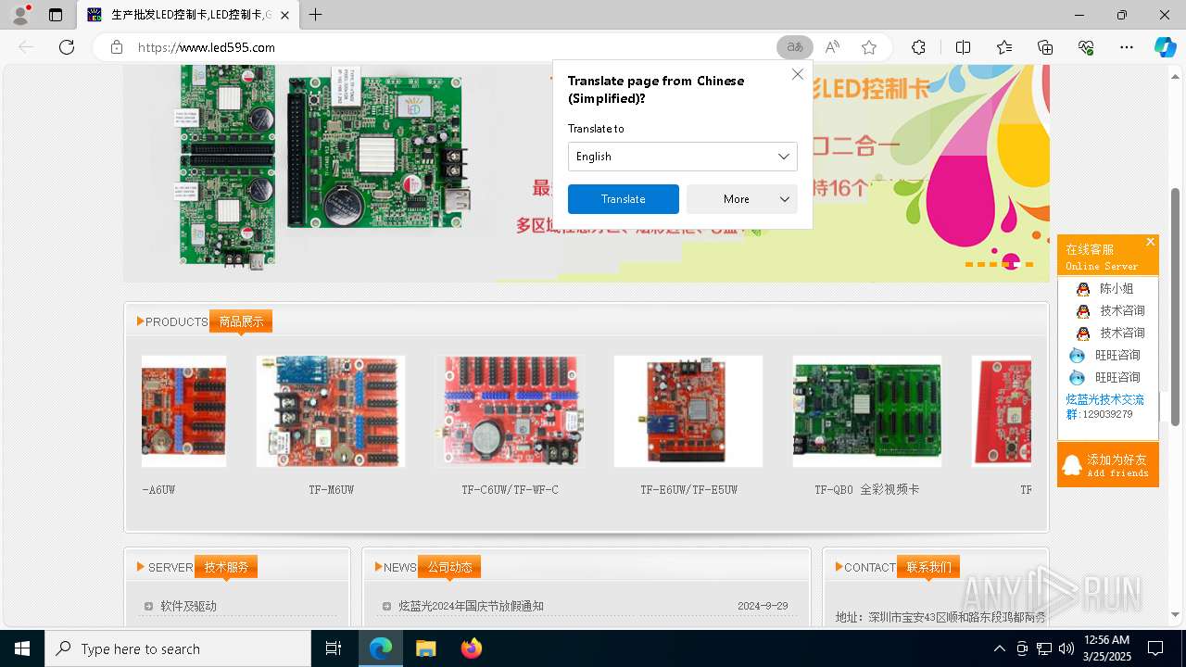
Task: Click the TF-QB0 全彩视频卡 text link
Action: (x=867, y=489)
